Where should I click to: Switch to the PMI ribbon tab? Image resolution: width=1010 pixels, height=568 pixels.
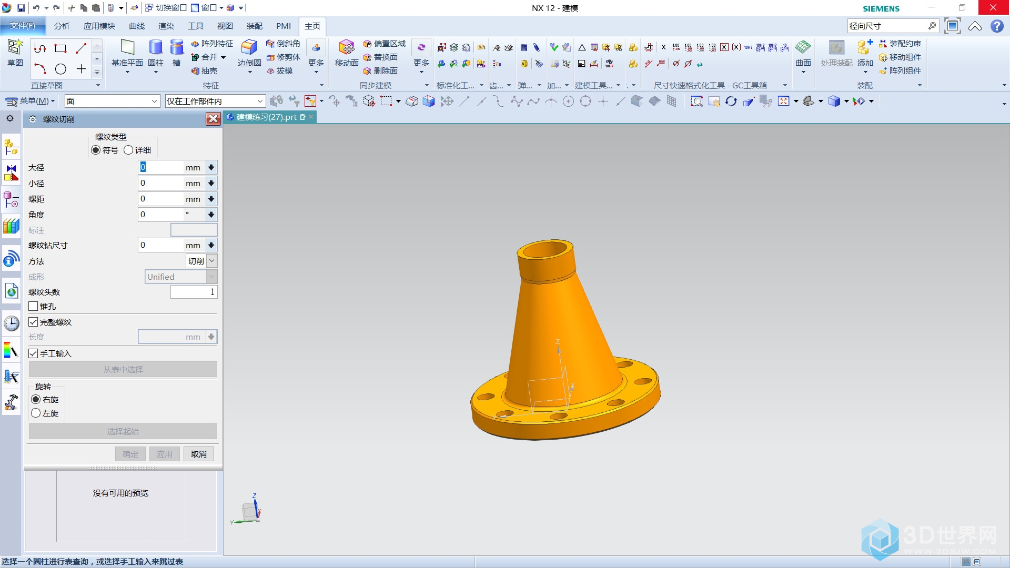tap(284, 26)
